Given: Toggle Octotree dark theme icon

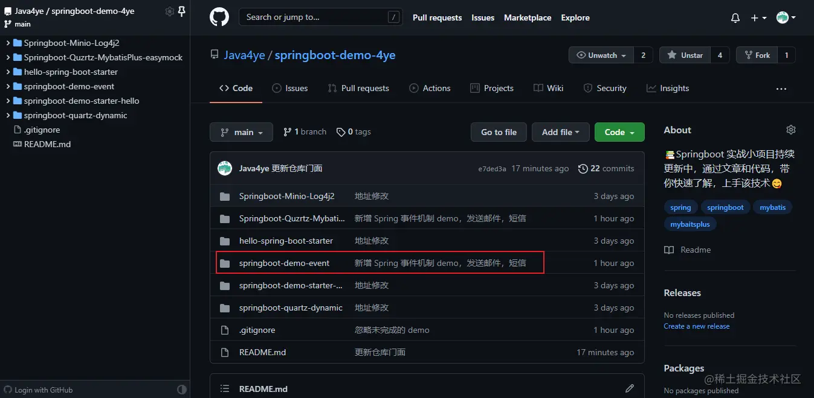Looking at the screenshot, I should pyautogui.click(x=181, y=390).
